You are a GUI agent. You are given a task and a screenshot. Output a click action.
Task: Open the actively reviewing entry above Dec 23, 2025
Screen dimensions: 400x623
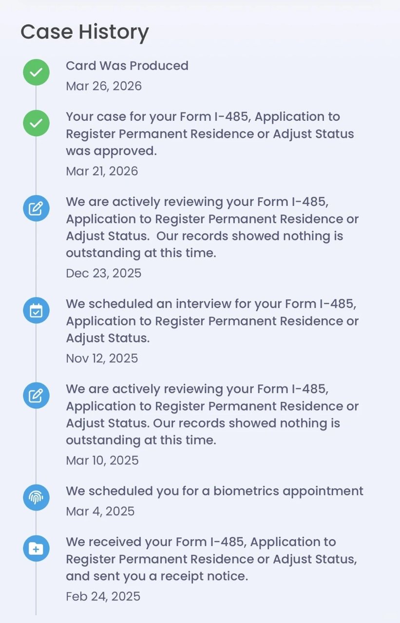click(x=212, y=227)
